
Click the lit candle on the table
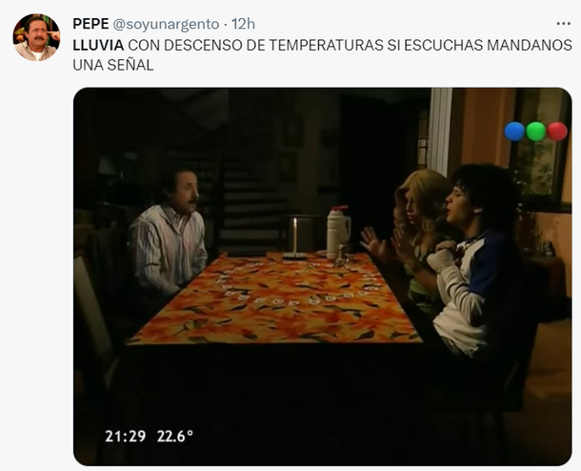click(x=295, y=238)
